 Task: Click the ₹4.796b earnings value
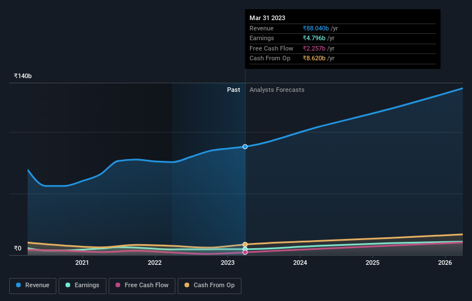[x=314, y=38]
